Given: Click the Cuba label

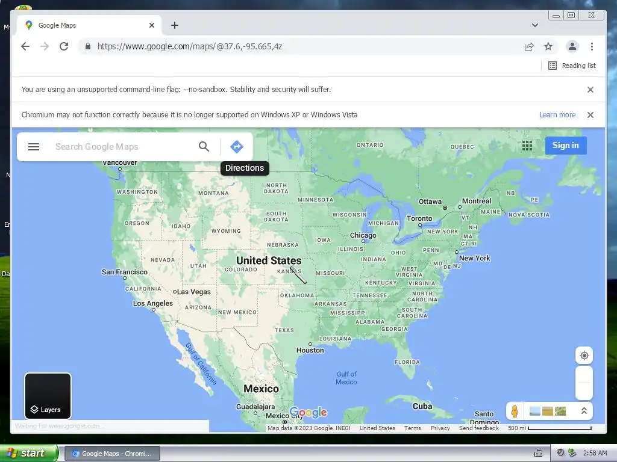Looking at the screenshot, I should (422, 406).
